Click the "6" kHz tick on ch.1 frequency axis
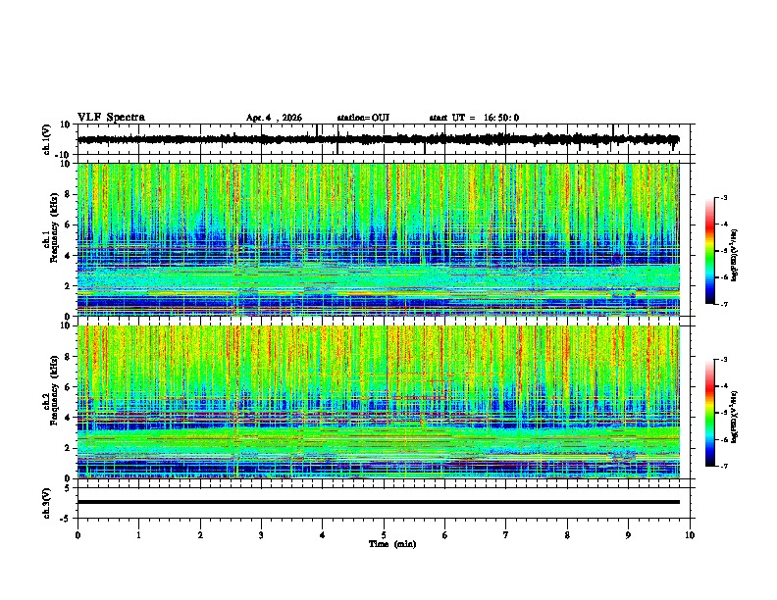777x600 pixels. click(x=68, y=225)
